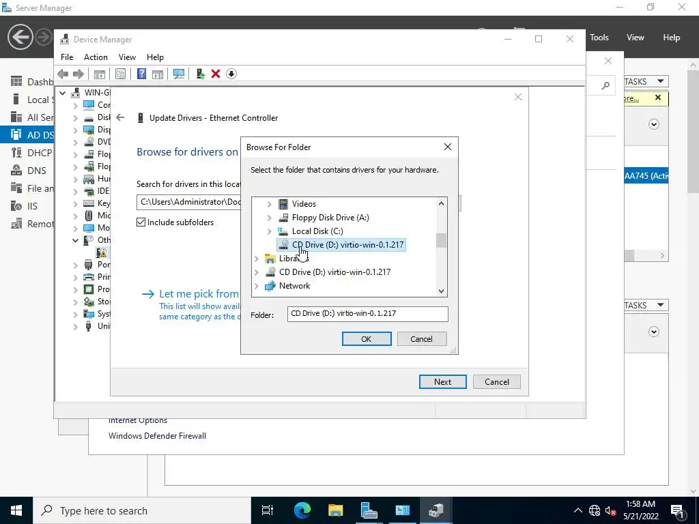
Task: Open the File menu in Device Manager
Action: (x=67, y=57)
